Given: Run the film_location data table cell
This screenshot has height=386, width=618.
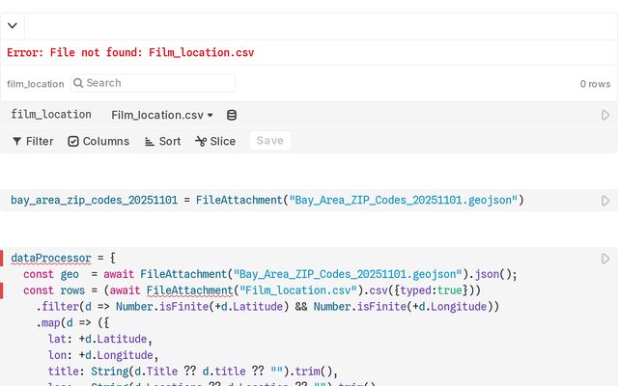Looking at the screenshot, I should click(x=605, y=115).
